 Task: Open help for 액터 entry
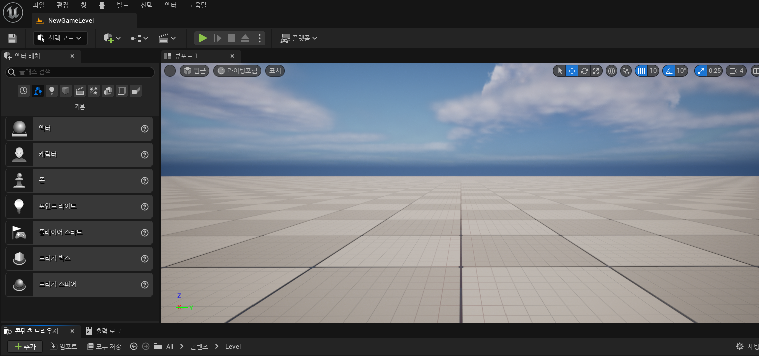pos(145,129)
